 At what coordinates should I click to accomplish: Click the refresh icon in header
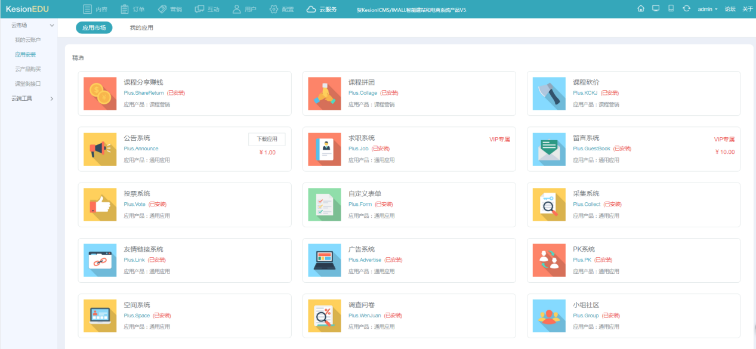pos(686,9)
